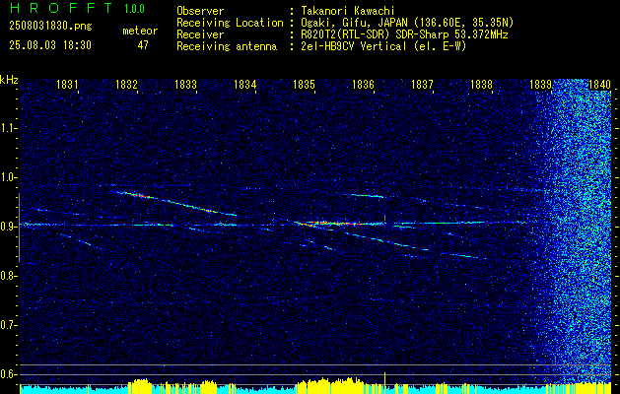Click the kHz axis unit label

[9, 80]
